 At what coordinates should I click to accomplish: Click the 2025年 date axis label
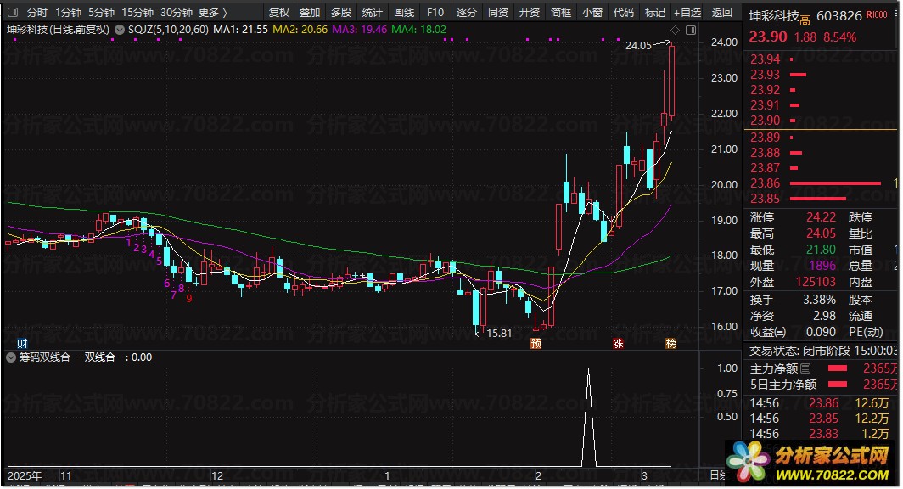pos(24,476)
